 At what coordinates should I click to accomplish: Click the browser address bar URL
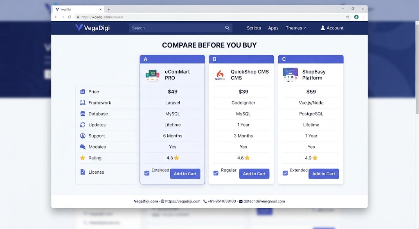(x=102, y=17)
